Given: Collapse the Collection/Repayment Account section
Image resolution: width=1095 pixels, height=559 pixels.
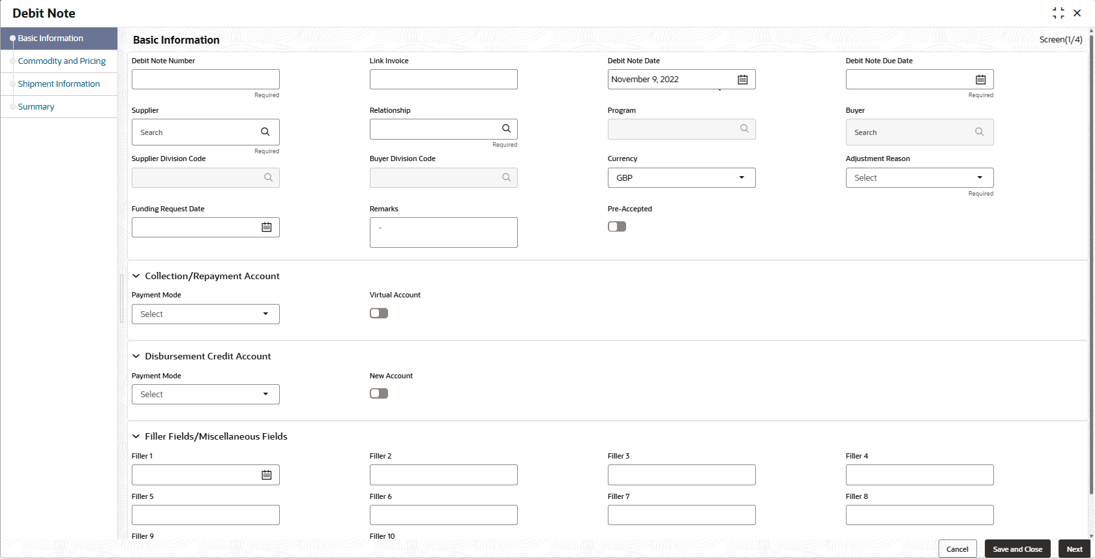Looking at the screenshot, I should point(136,276).
